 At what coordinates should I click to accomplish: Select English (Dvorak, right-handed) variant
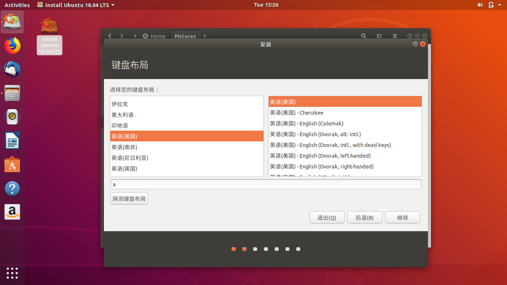coord(345,166)
